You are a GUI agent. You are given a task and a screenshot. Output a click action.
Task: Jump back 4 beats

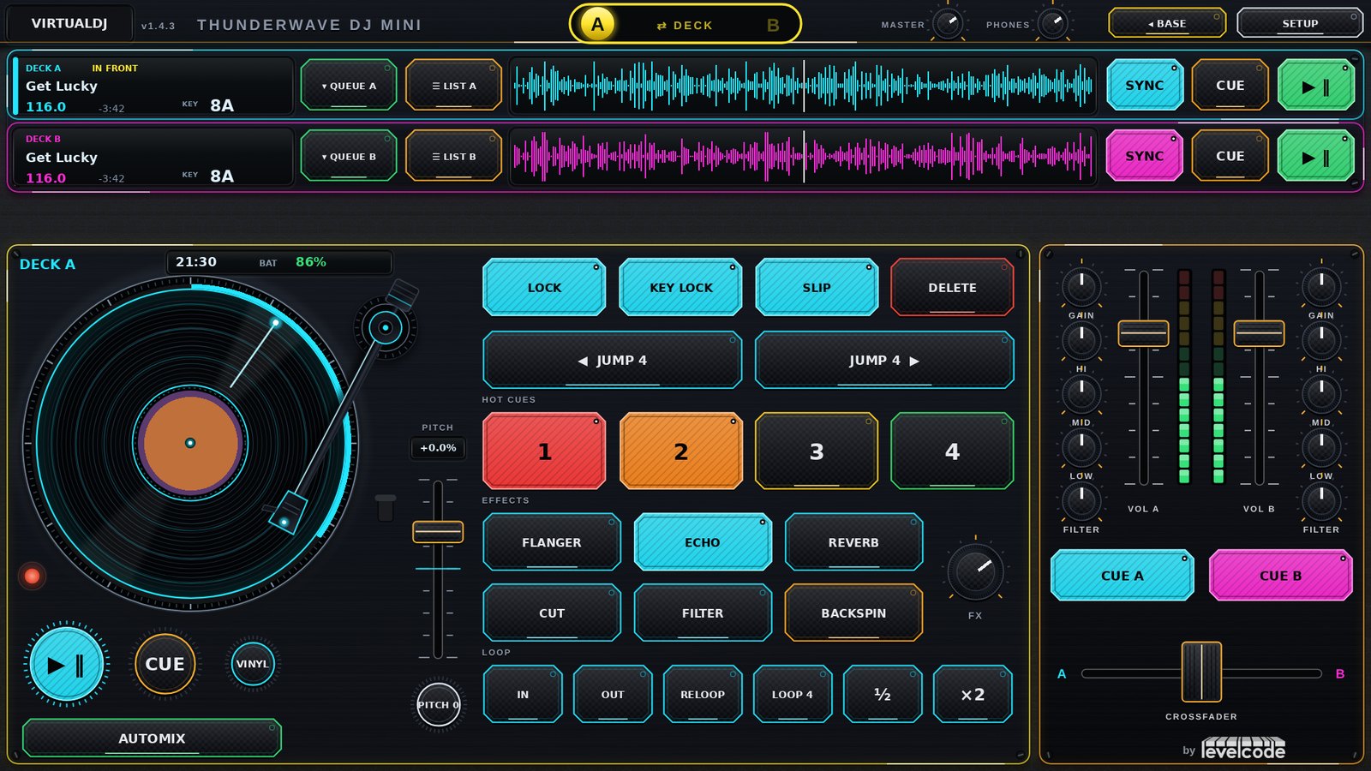pos(613,361)
